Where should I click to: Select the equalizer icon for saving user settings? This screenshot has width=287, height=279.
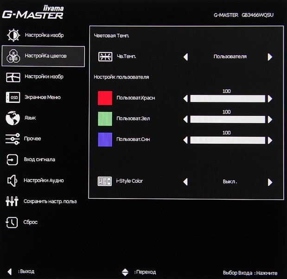(12, 201)
